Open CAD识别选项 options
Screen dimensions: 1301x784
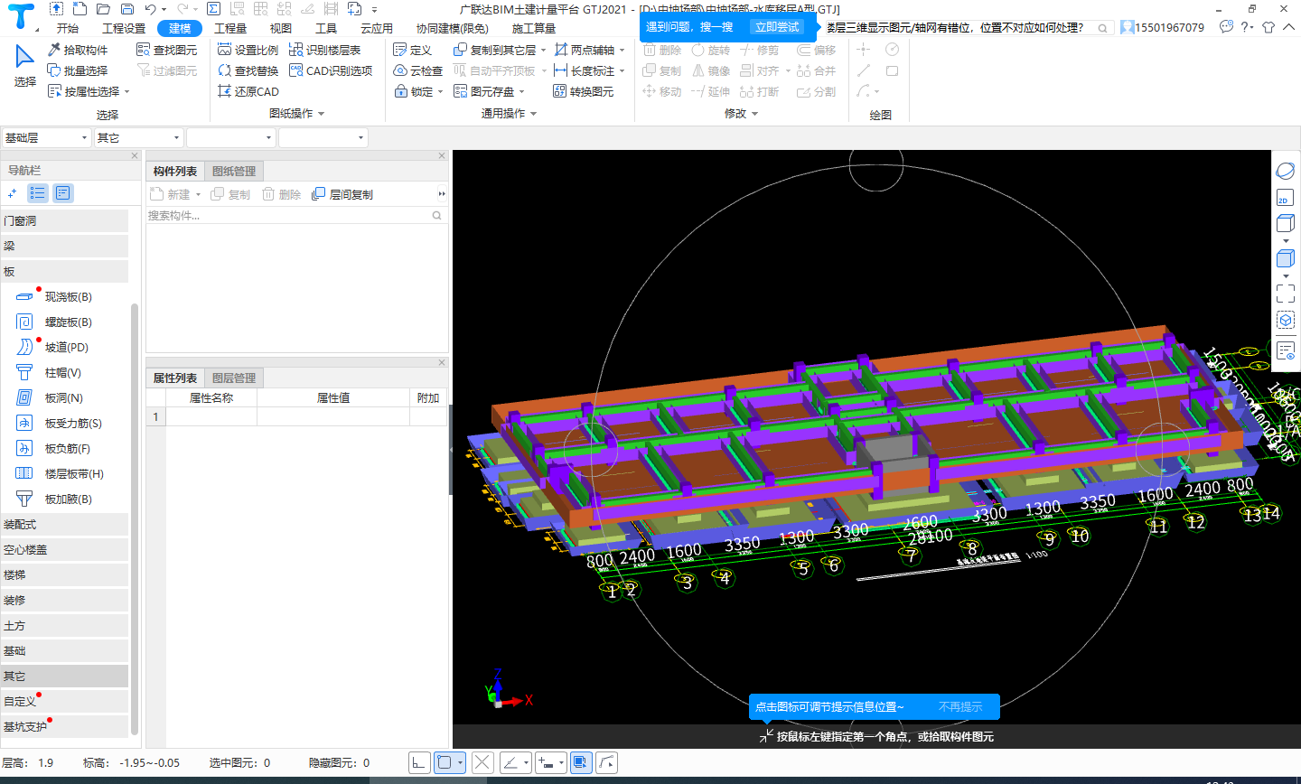pyautogui.click(x=331, y=70)
